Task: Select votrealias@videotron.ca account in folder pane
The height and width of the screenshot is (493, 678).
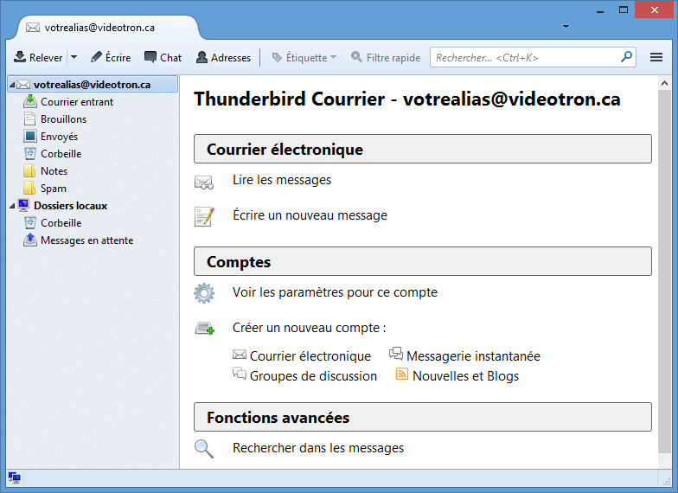Action: click(x=93, y=85)
